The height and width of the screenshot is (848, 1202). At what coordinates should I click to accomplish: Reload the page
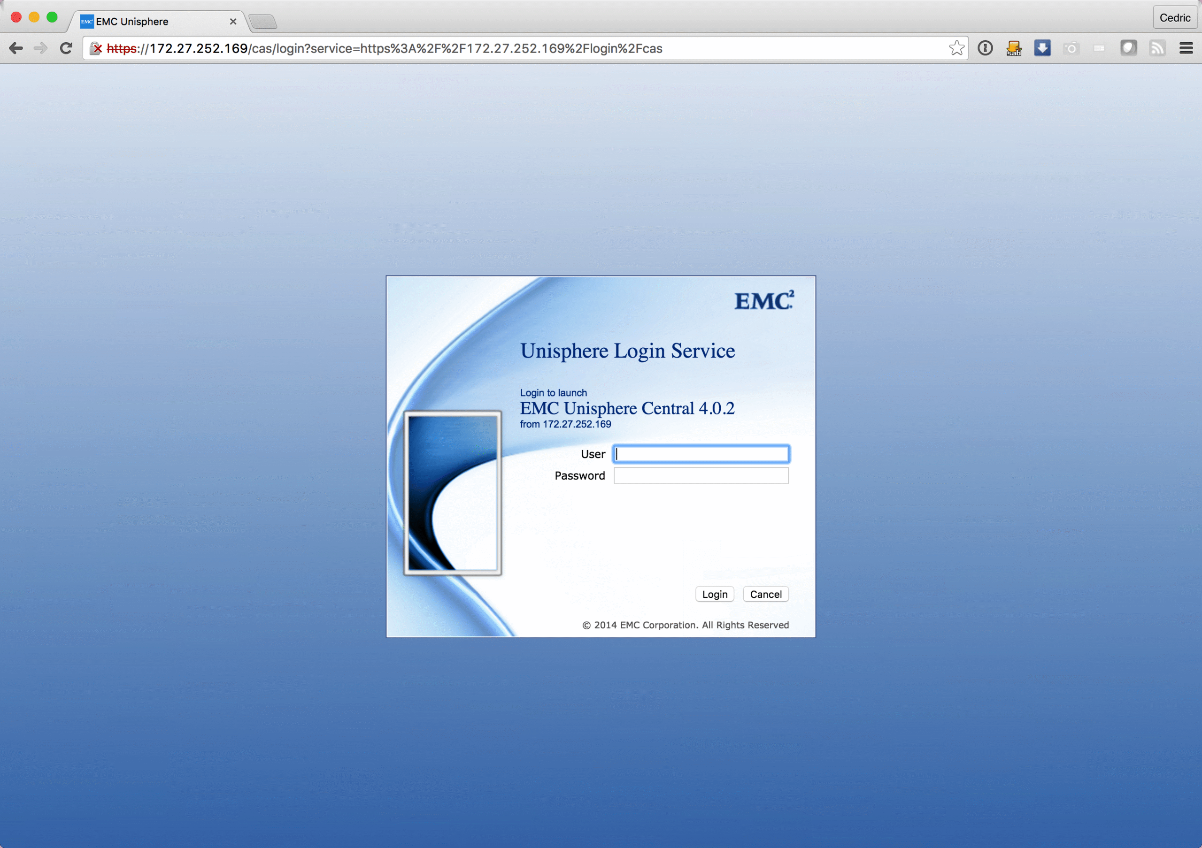tap(66, 48)
